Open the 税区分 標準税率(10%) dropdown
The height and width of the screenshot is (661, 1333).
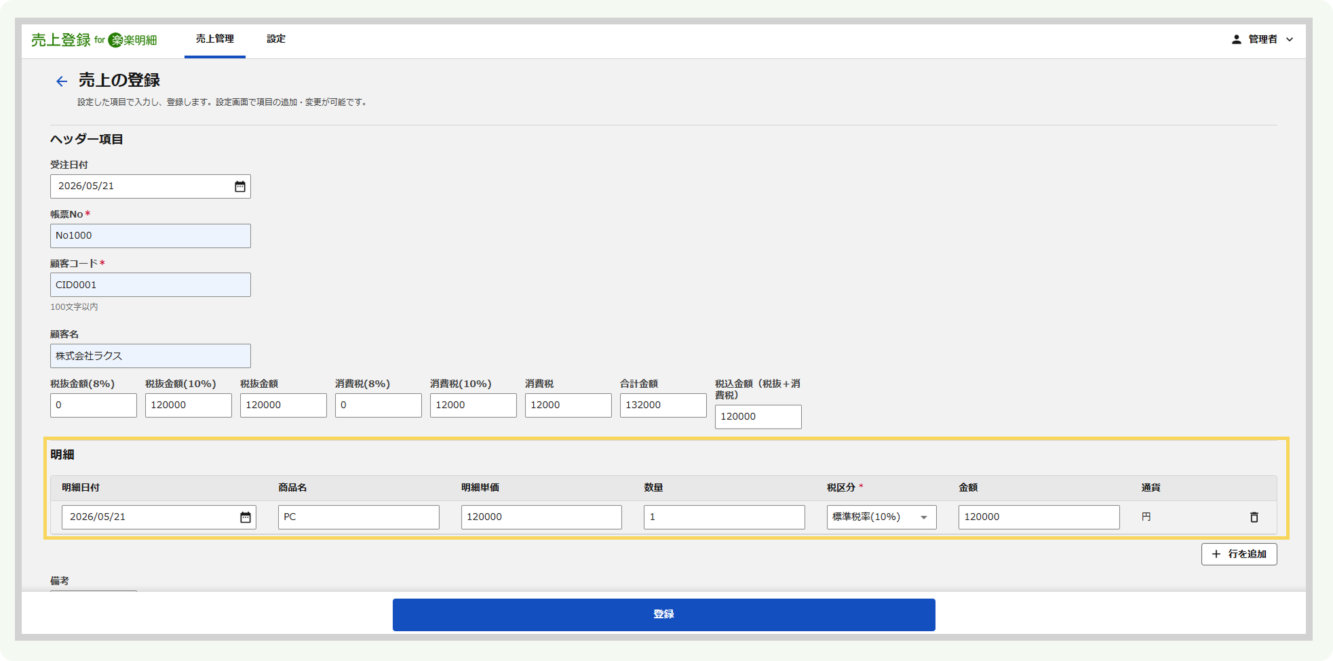881,517
